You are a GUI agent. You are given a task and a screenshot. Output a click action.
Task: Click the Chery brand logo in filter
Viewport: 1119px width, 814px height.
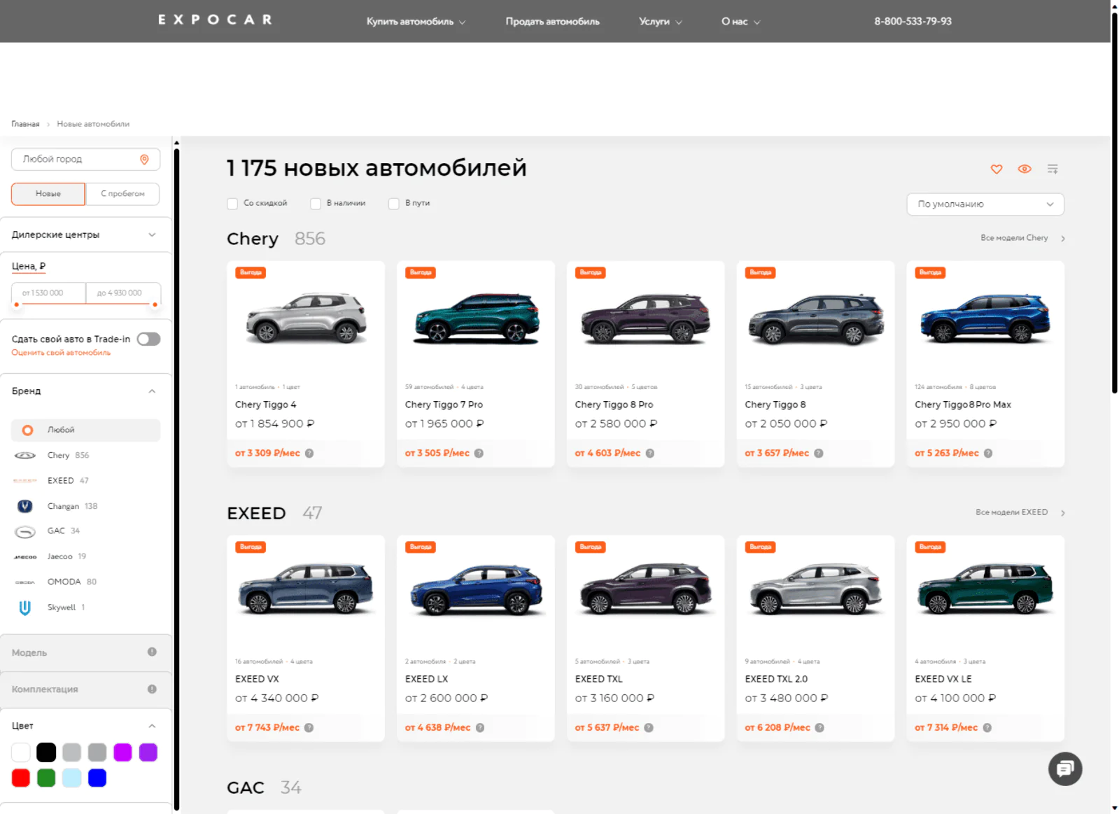click(x=25, y=456)
